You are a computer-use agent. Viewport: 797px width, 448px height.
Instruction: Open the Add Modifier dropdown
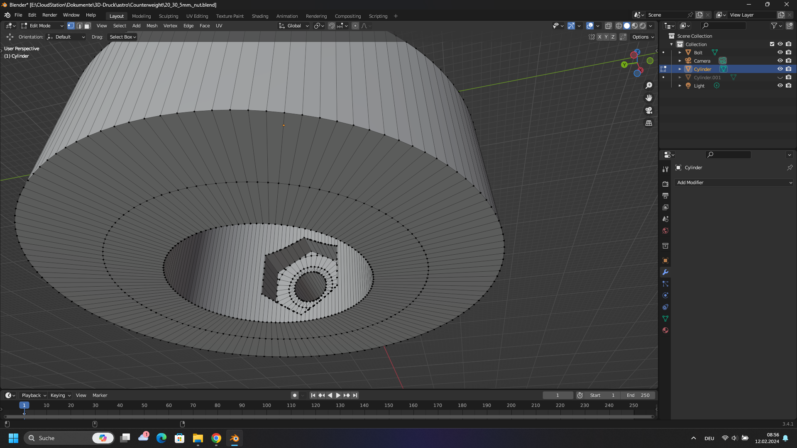(734, 183)
